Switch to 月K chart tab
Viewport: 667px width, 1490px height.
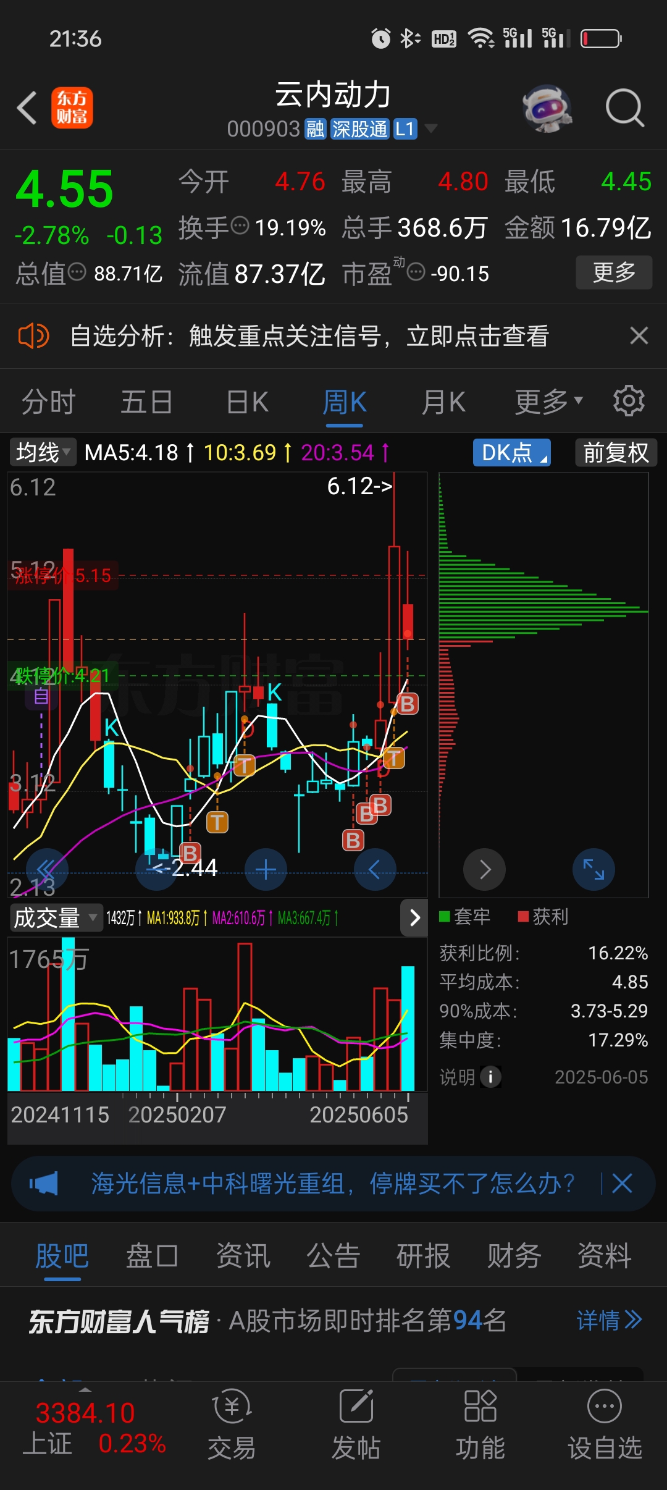pos(443,402)
